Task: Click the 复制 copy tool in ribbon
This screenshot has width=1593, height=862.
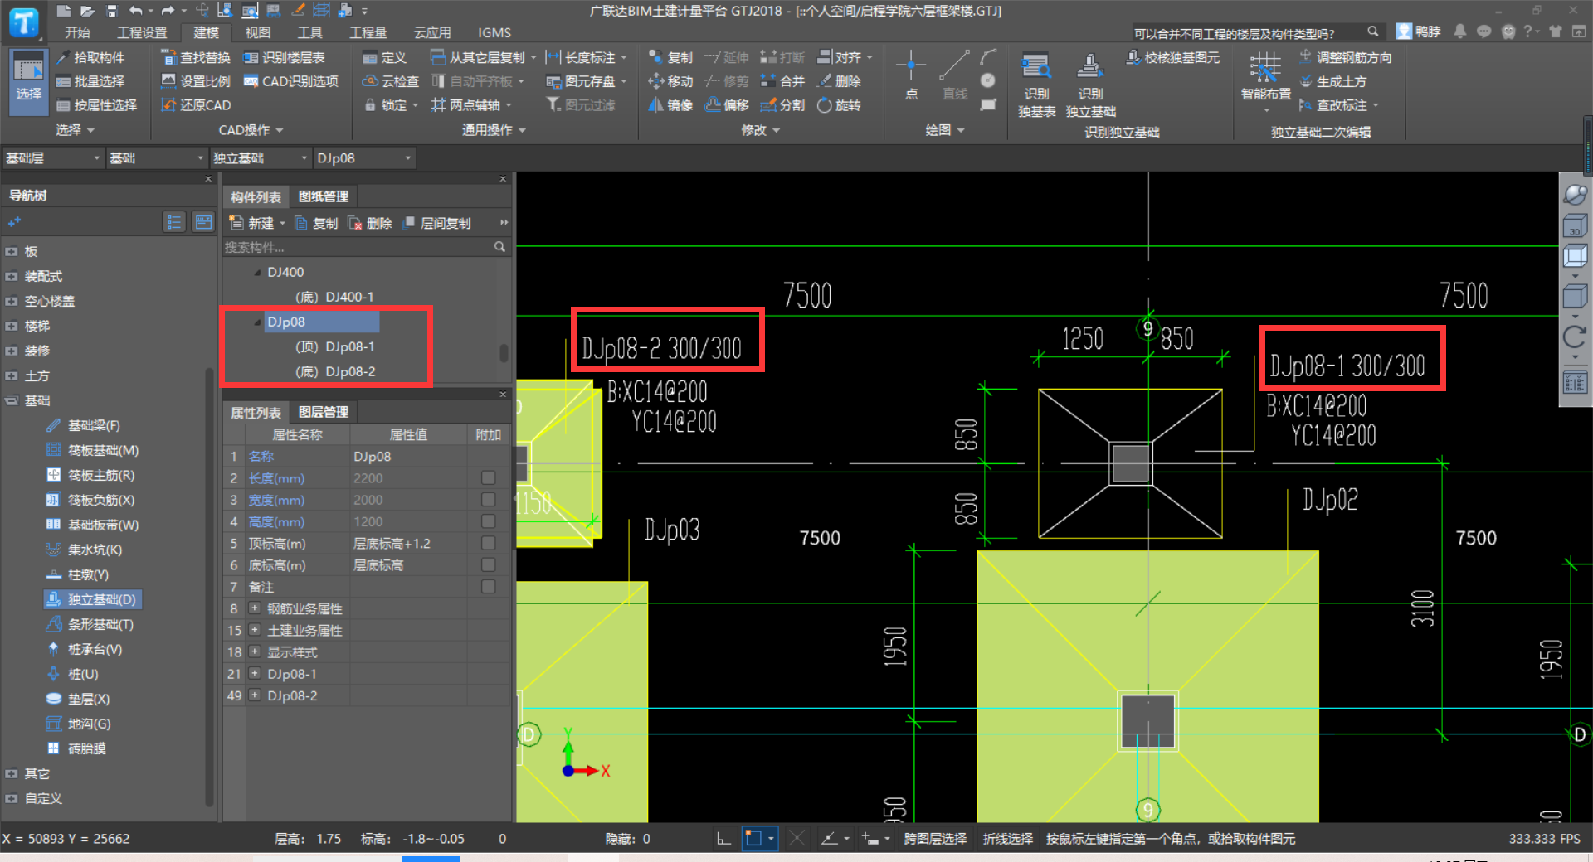Action: tap(670, 57)
